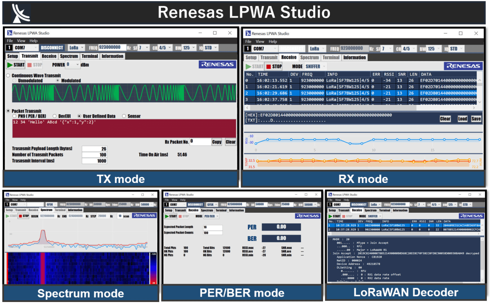Viewport: 490px width, 304px height.
Task: Select Sensor radio option
Action: [x=124, y=116]
